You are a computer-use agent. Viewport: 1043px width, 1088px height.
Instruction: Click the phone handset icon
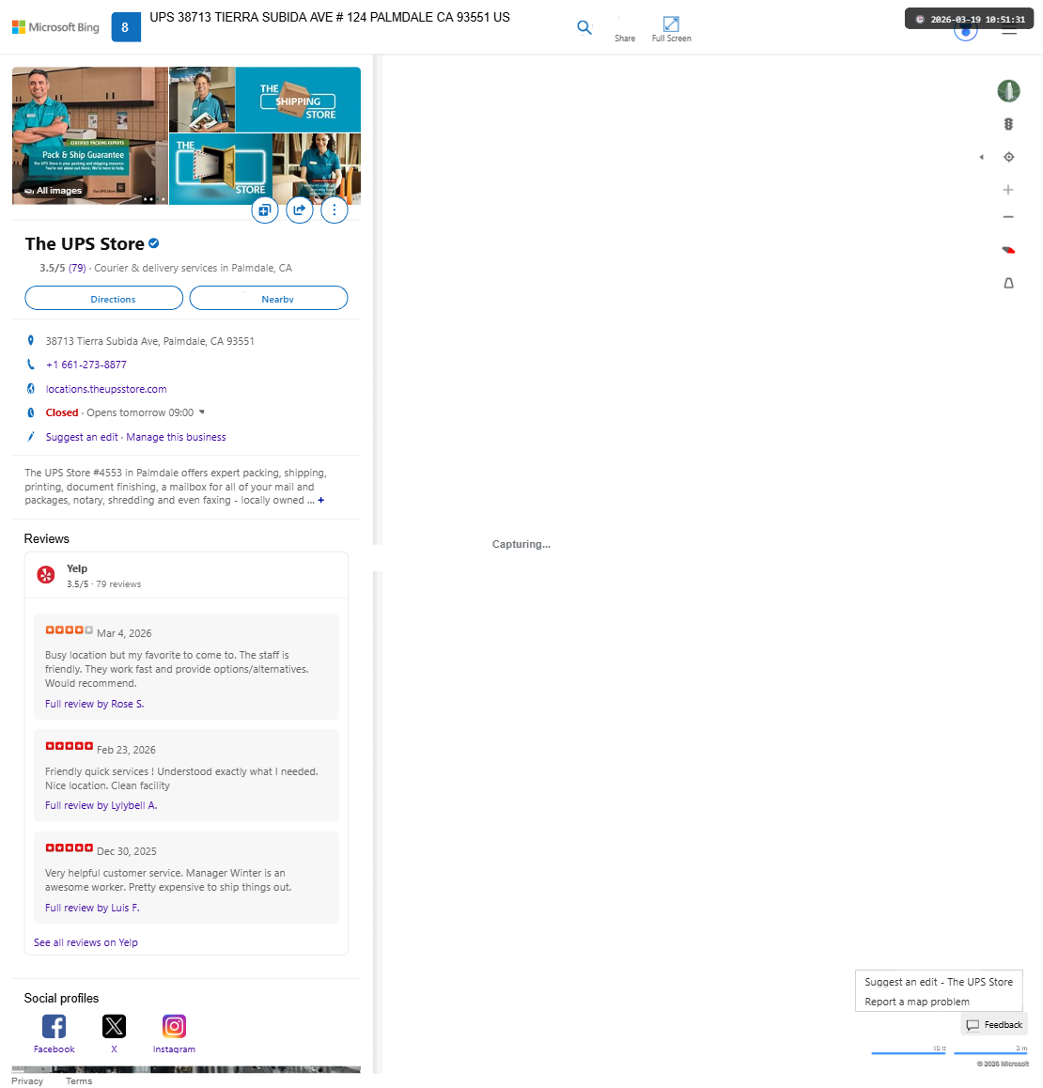[x=30, y=365]
